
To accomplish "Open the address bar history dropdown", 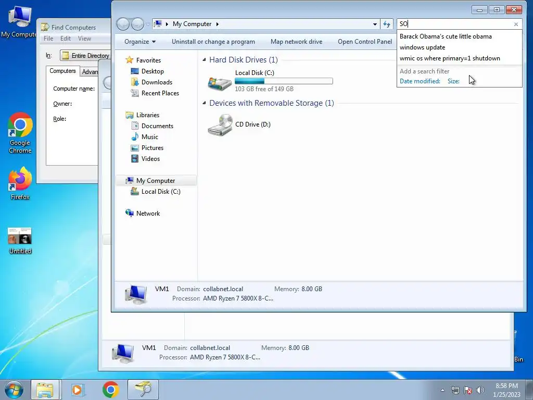I will coord(375,24).
